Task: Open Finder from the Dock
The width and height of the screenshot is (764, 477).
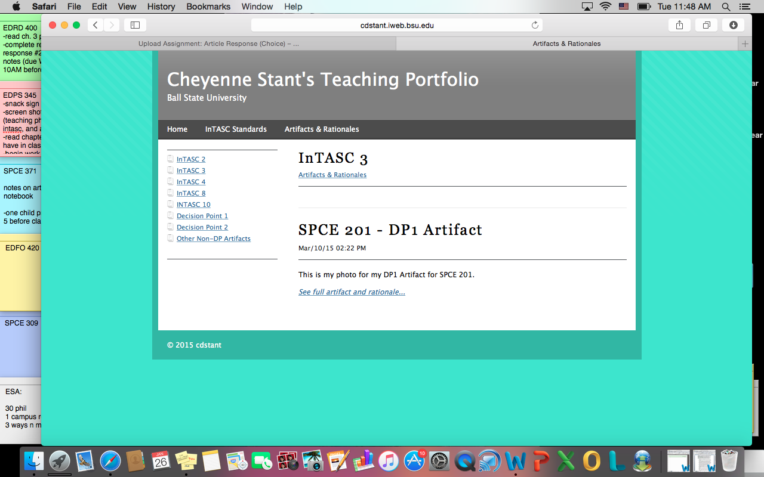Action: tap(34, 461)
